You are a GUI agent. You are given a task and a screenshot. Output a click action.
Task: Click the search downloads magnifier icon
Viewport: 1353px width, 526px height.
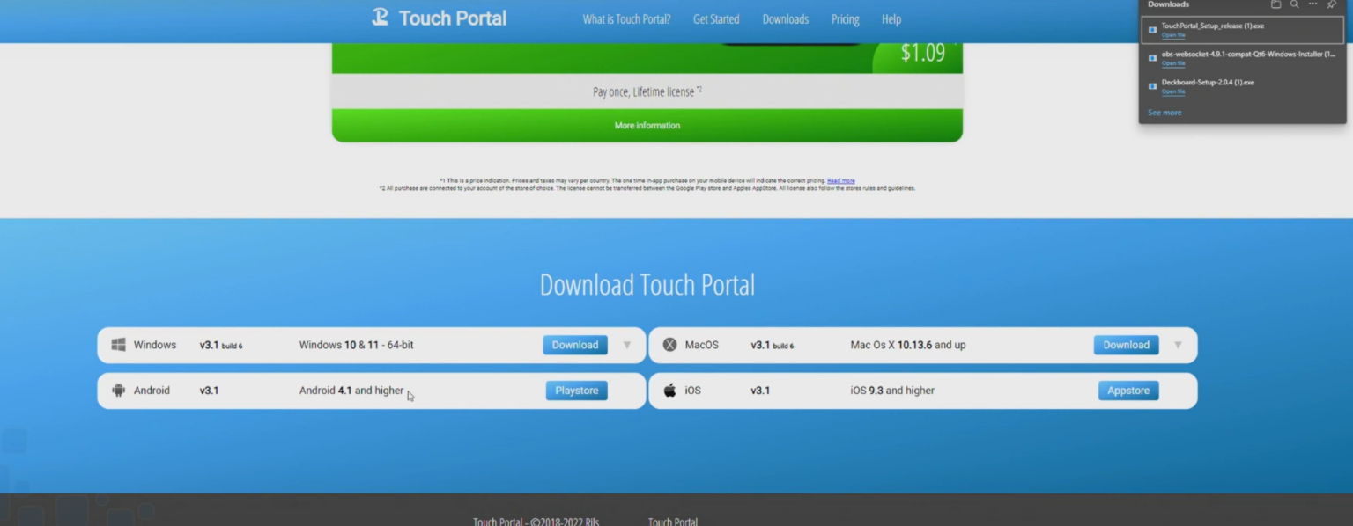[1294, 4]
